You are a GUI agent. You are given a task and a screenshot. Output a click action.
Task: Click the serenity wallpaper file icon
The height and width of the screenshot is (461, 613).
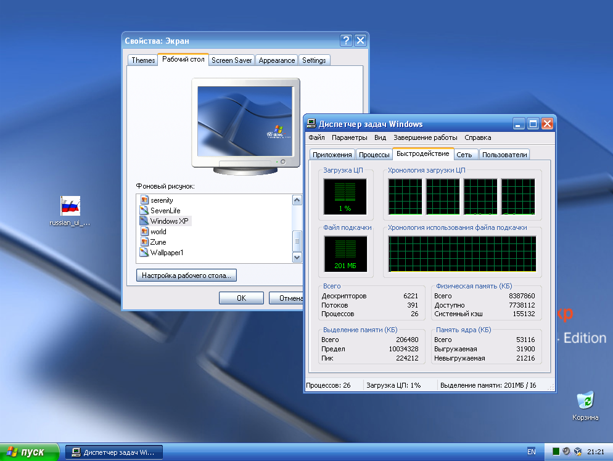click(144, 200)
